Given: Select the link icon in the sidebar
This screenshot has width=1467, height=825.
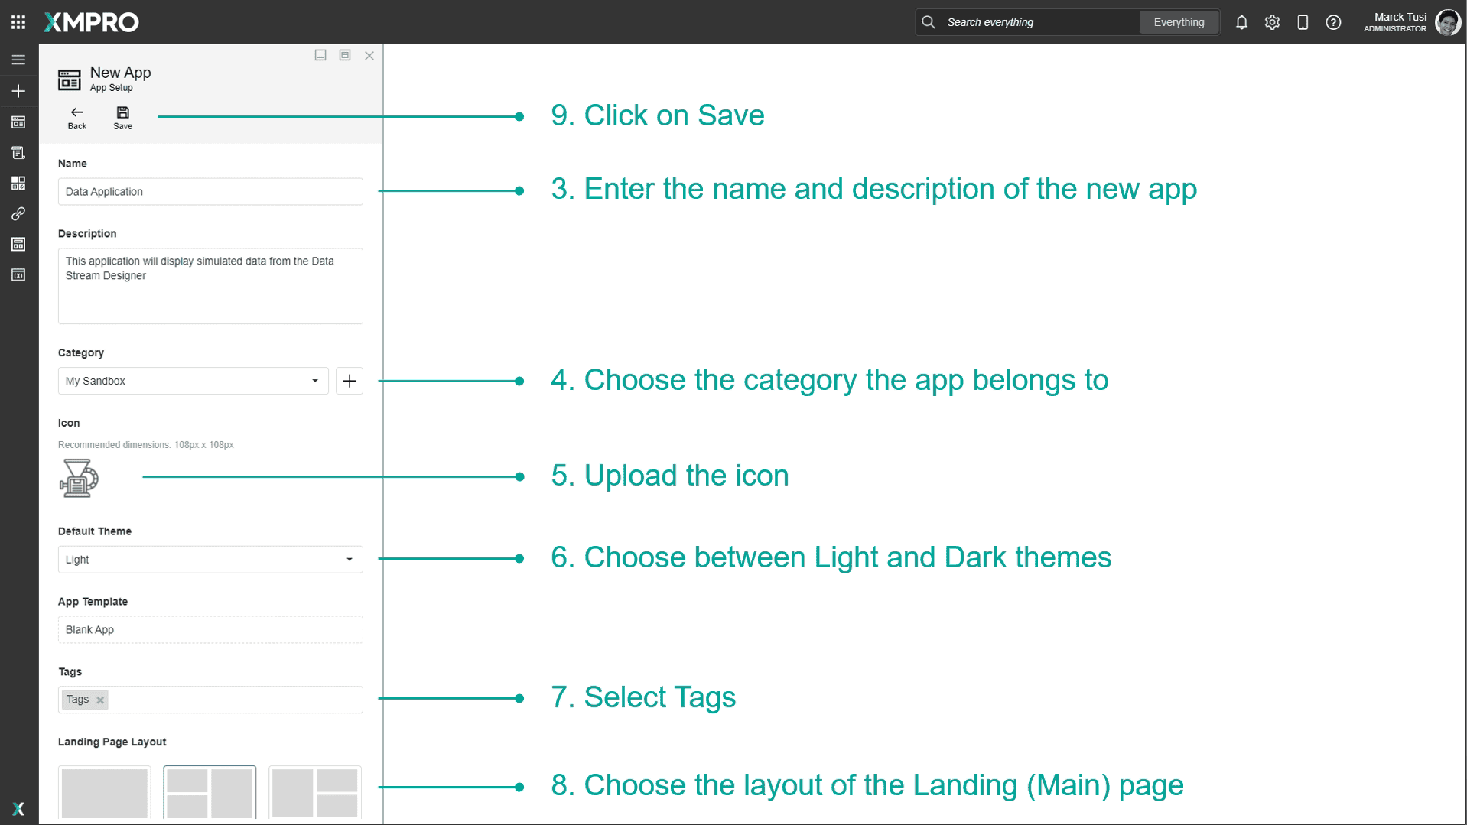Looking at the screenshot, I should coord(18,214).
